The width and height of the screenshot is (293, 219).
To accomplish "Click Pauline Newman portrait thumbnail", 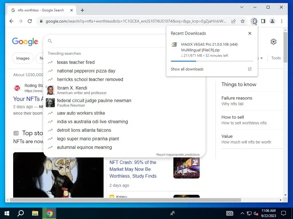I will click(x=50, y=103).
